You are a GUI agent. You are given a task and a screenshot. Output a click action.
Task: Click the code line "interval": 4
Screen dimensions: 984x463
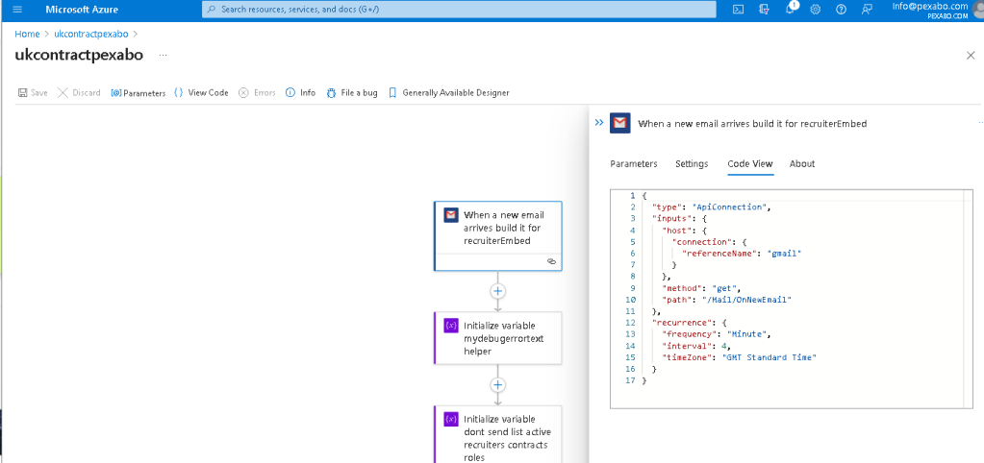[x=696, y=345]
